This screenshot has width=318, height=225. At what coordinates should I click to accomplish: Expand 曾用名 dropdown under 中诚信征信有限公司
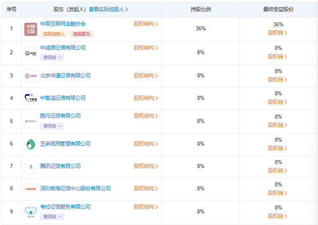pyautogui.click(x=52, y=57)
